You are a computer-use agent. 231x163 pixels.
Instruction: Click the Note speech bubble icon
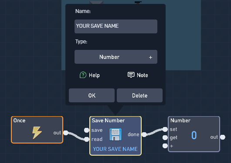131,75
